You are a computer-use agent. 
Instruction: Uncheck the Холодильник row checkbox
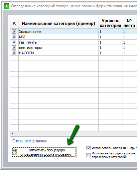(x=14, y=32)
